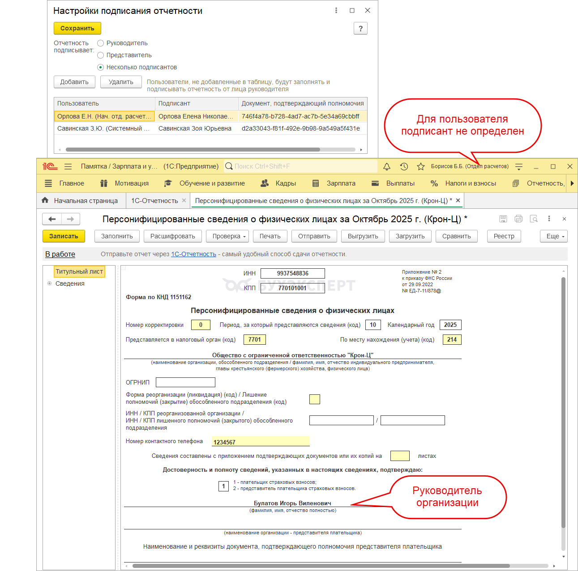Viewport: 578px width, 571px height.
Task: Click the Заполнить button
Action: click(117, 236)
